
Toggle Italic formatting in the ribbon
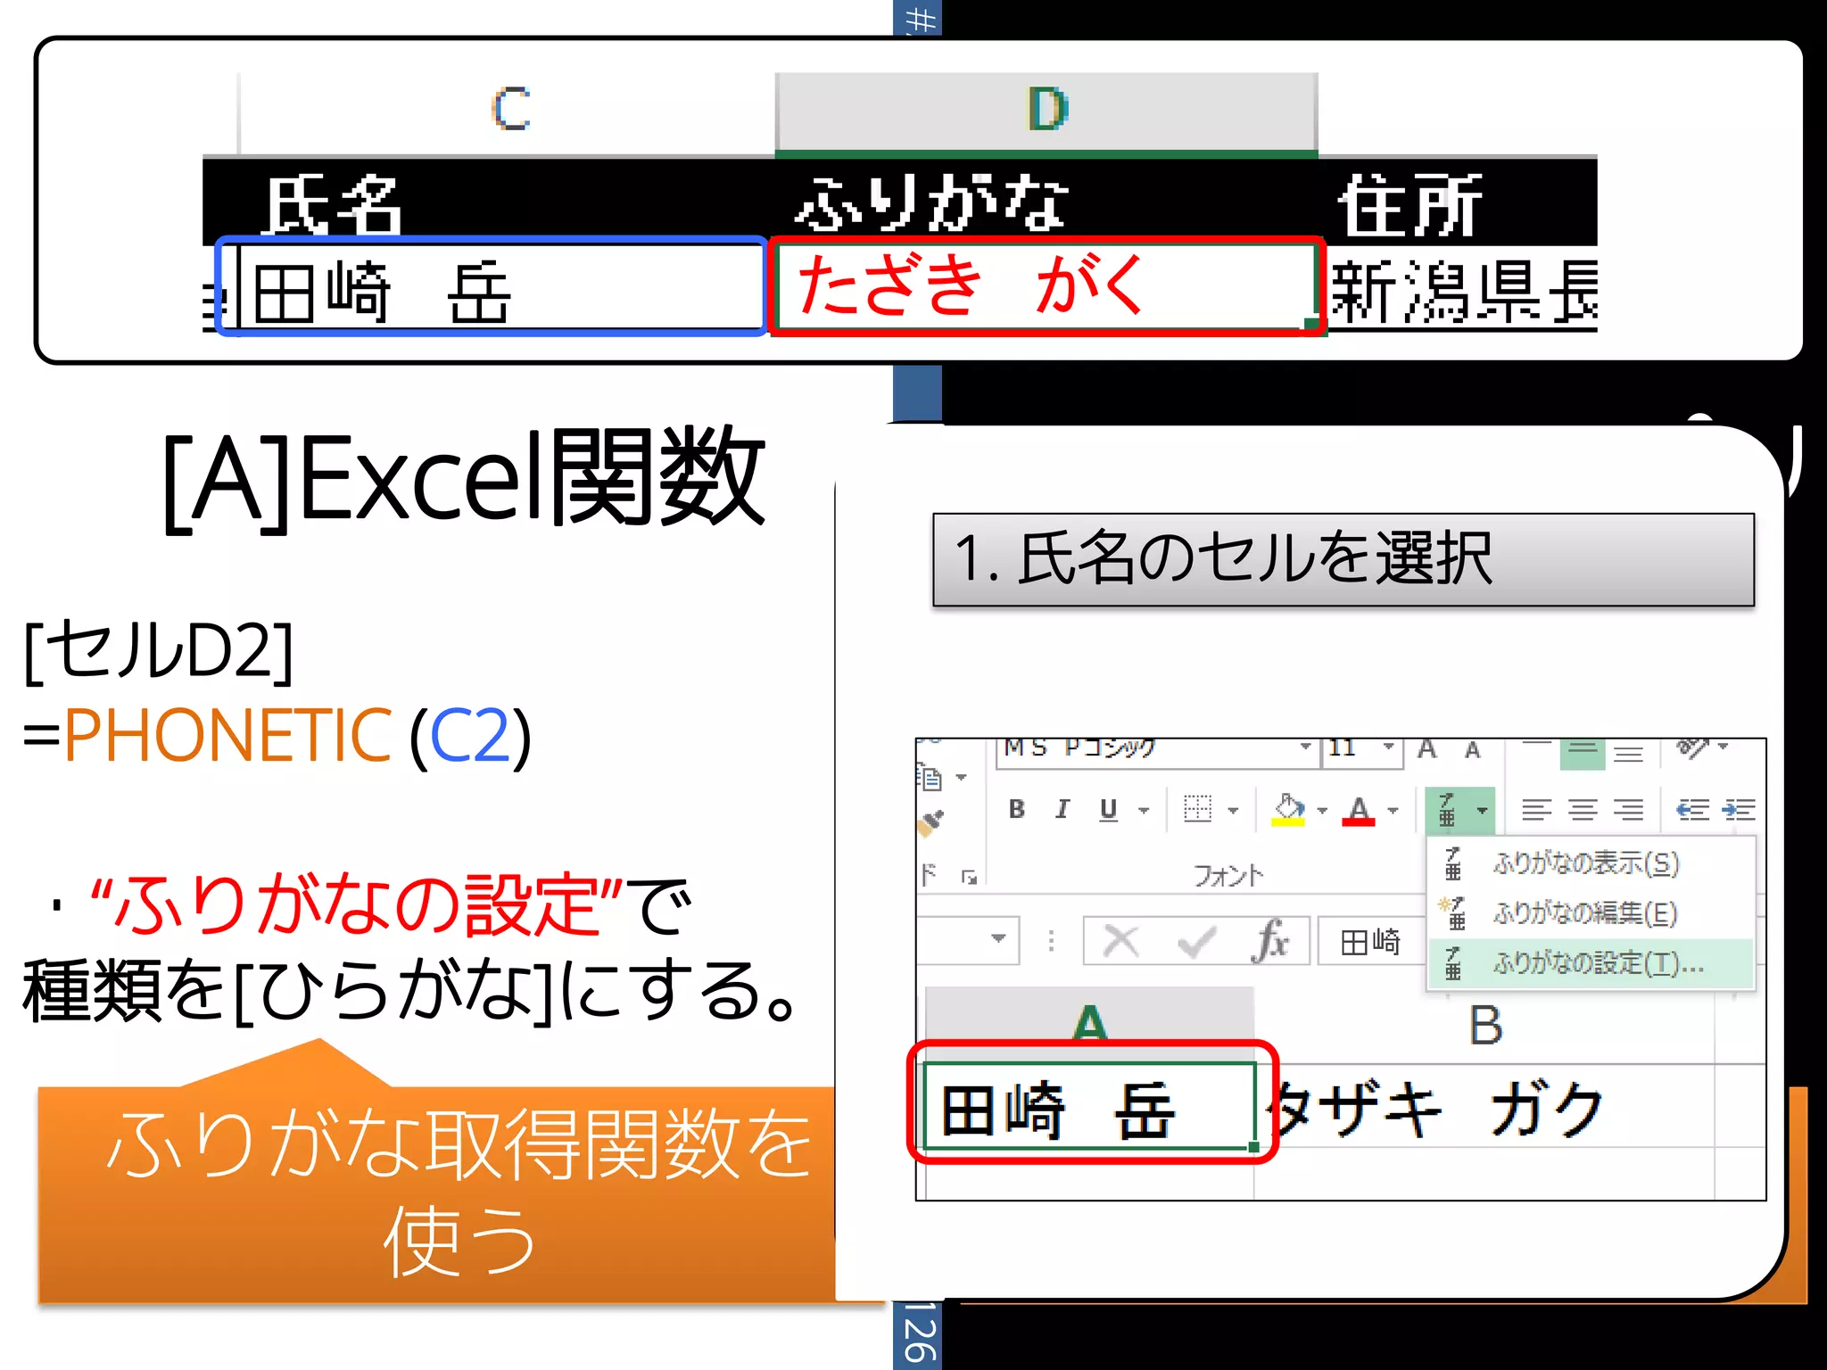coord(1062,809)
